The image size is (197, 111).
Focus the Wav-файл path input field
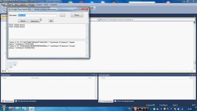click(x=37, y=15)
